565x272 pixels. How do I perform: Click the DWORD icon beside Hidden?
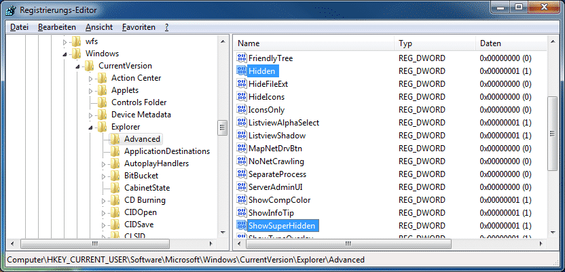(242, 71)
